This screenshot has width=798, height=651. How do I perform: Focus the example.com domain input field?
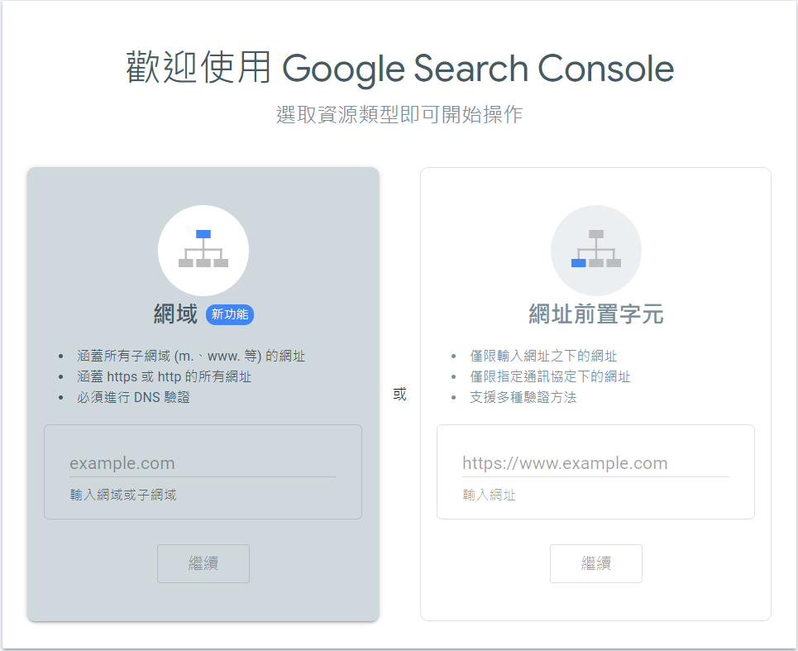click(203, 463)
